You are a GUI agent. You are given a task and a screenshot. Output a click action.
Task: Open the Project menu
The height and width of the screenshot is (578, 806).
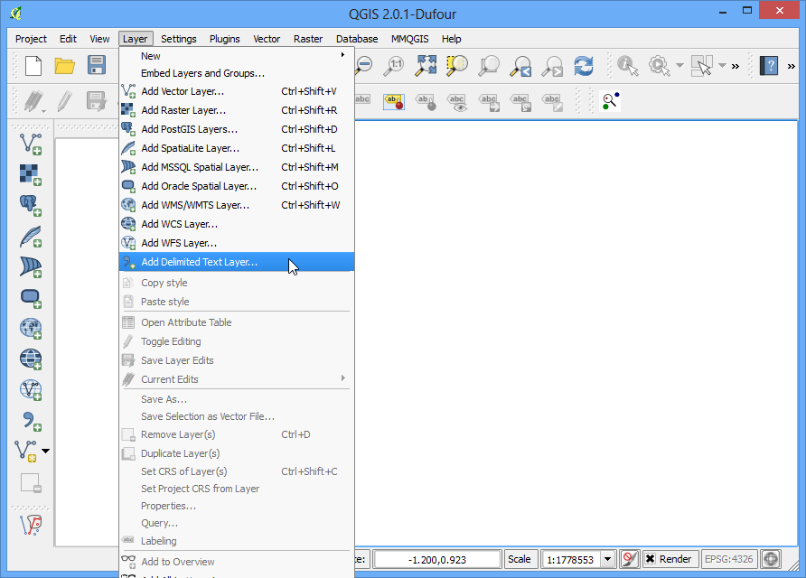(31, 39)
